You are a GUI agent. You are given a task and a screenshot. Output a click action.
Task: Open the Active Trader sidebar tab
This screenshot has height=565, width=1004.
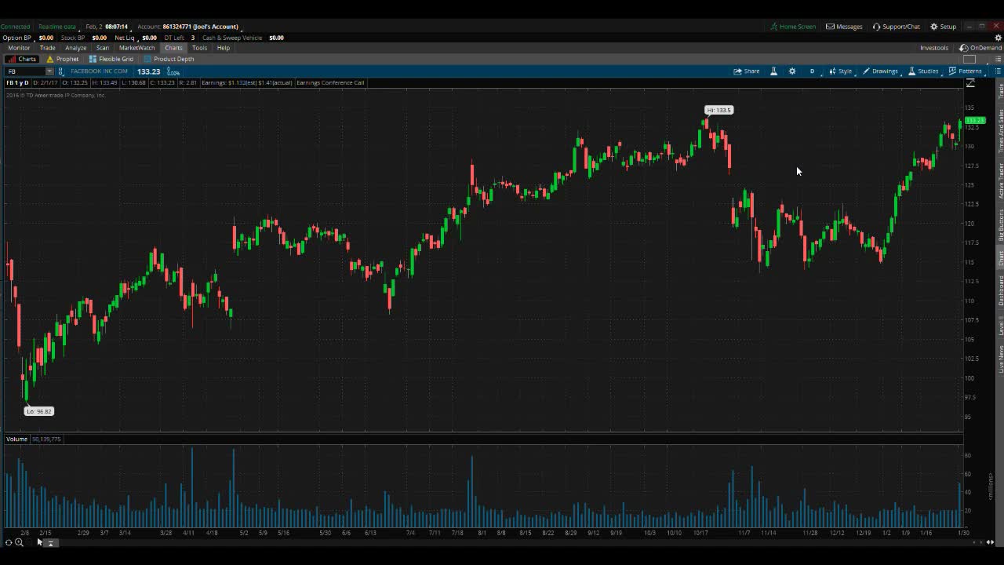1000,180
